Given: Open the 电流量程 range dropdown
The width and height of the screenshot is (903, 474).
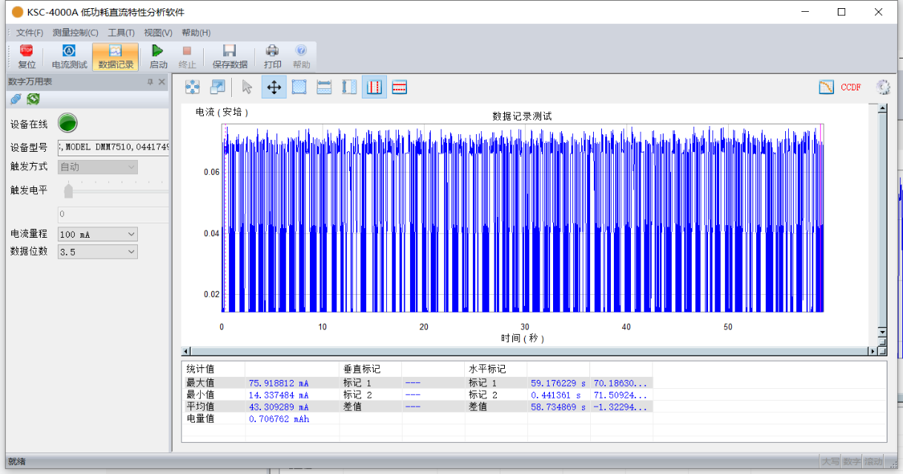Looking at the screenshot, I should pyautogui.click(x=133, y=233).
